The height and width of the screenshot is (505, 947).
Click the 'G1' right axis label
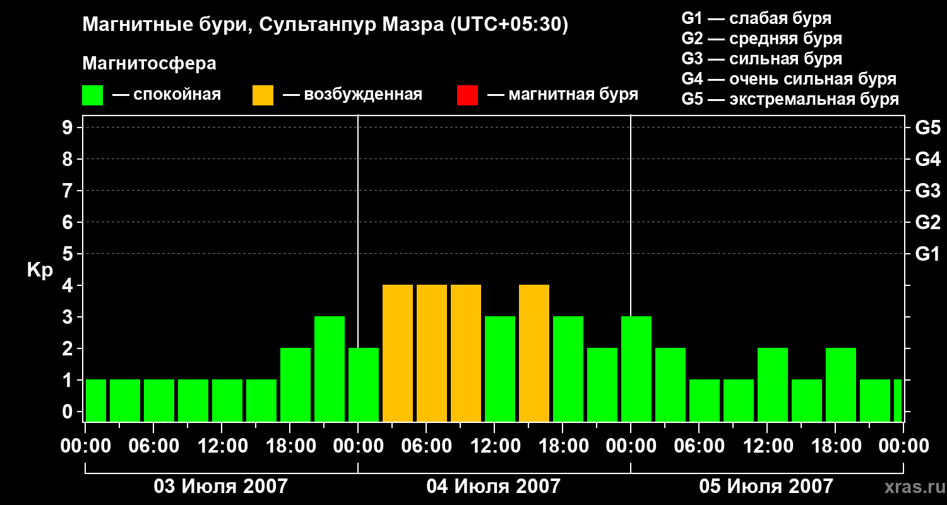pos(927,254)
